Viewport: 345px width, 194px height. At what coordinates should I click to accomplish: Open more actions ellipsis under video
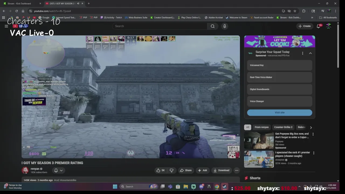[236, 170]
